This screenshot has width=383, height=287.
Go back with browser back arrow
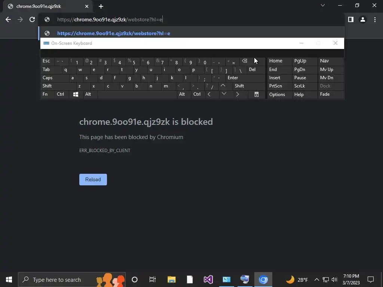[x=8, y=19]
